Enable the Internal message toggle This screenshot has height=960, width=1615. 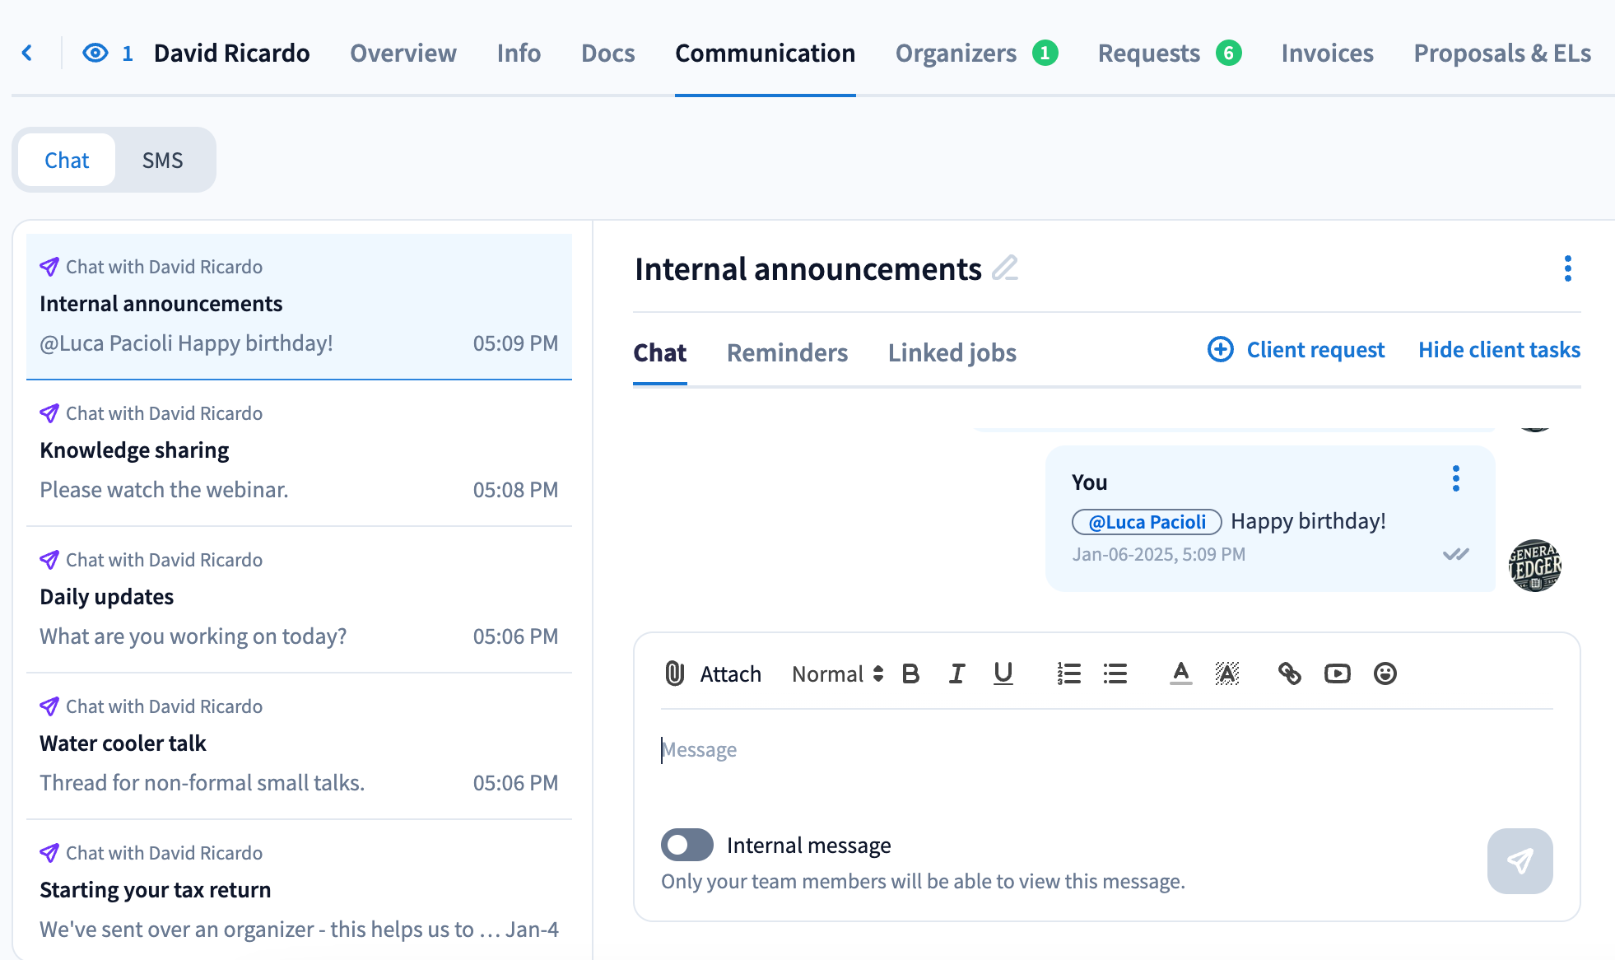[686, 845]
